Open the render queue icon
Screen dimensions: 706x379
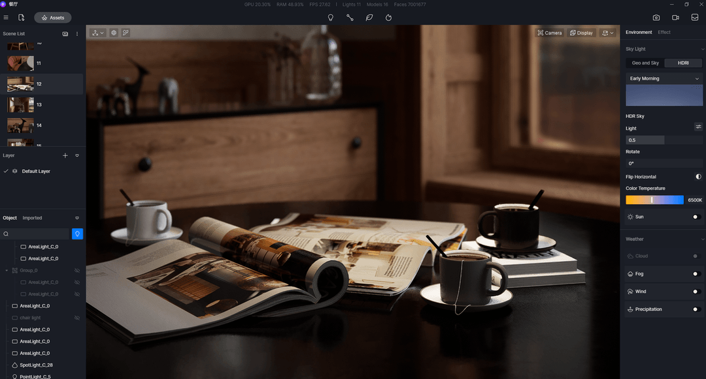pyautogui.click(x=694, y=18)
